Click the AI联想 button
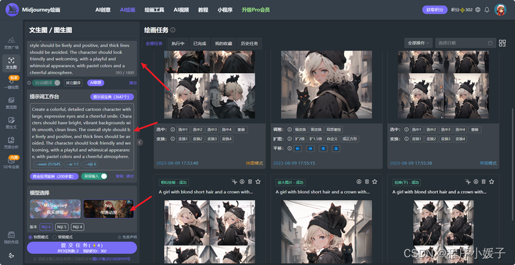The image size is (515, 265). click(x=96, y=83)
